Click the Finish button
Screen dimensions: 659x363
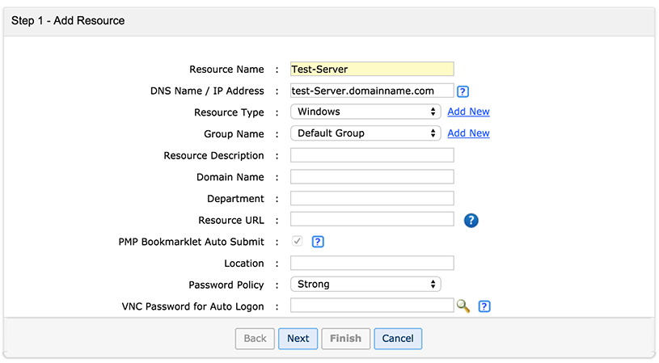(345, 339)
